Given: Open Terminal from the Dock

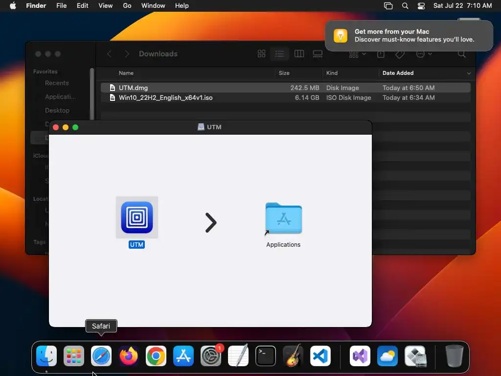Looking at the screenshot, I should (x=266, y=356).
